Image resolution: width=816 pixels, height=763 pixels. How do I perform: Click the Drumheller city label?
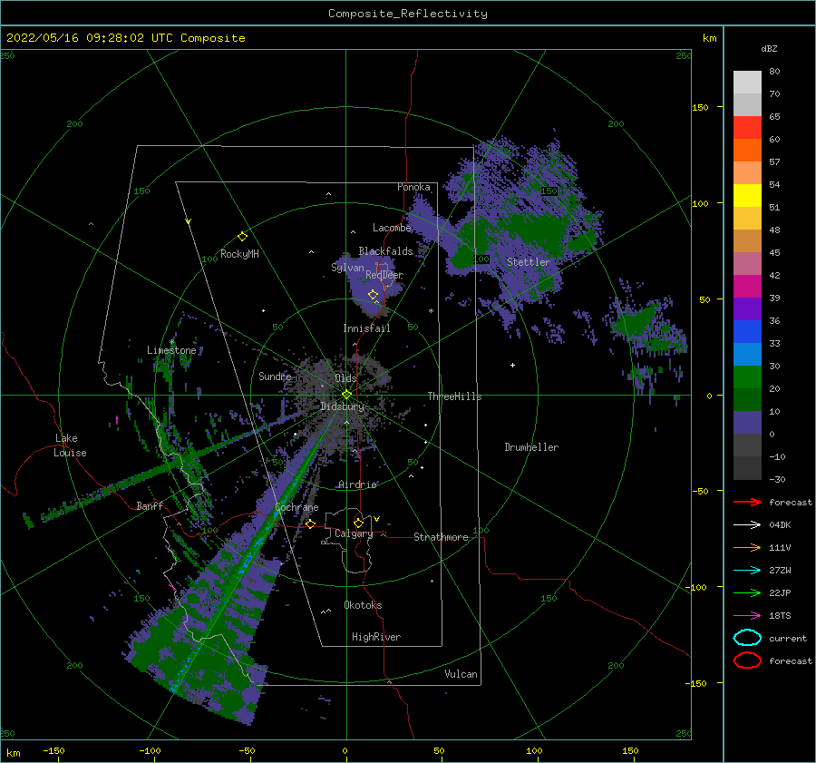pyautogui.click(x=531, y=447)
